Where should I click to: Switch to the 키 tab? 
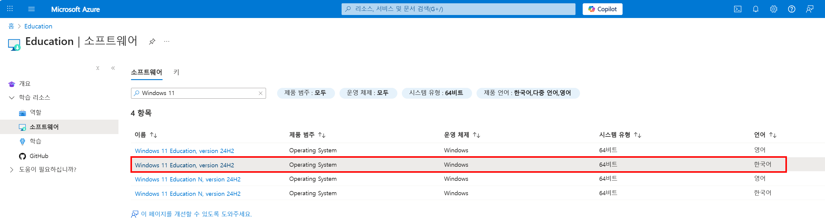tap(176, 72)
